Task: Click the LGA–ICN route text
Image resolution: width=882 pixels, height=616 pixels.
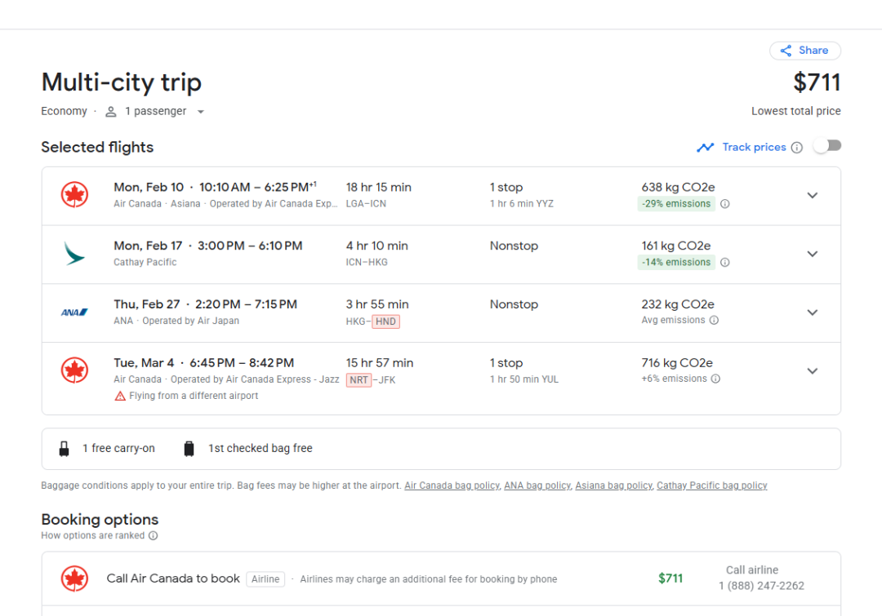Action: [x=366, y=203]
